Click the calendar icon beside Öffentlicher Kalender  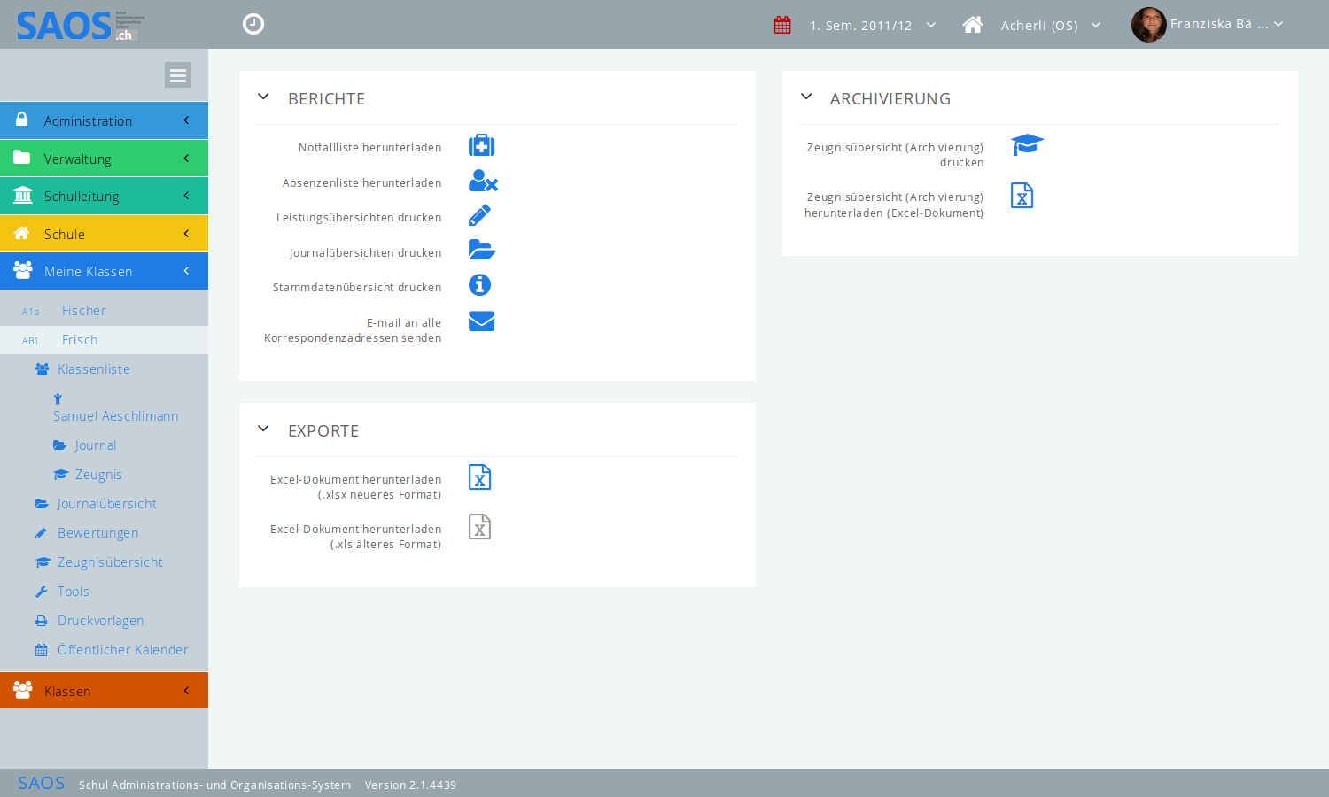[41, 650]
